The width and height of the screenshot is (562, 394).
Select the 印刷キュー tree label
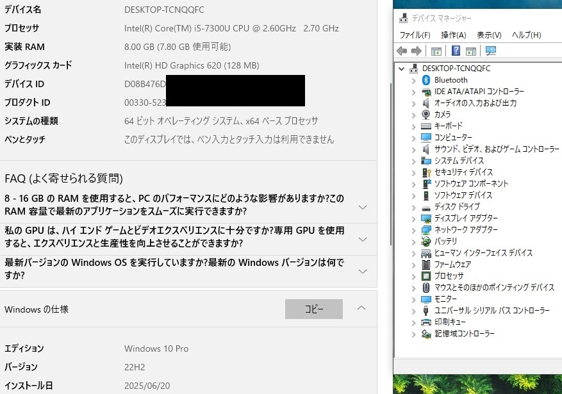point(450,322)
